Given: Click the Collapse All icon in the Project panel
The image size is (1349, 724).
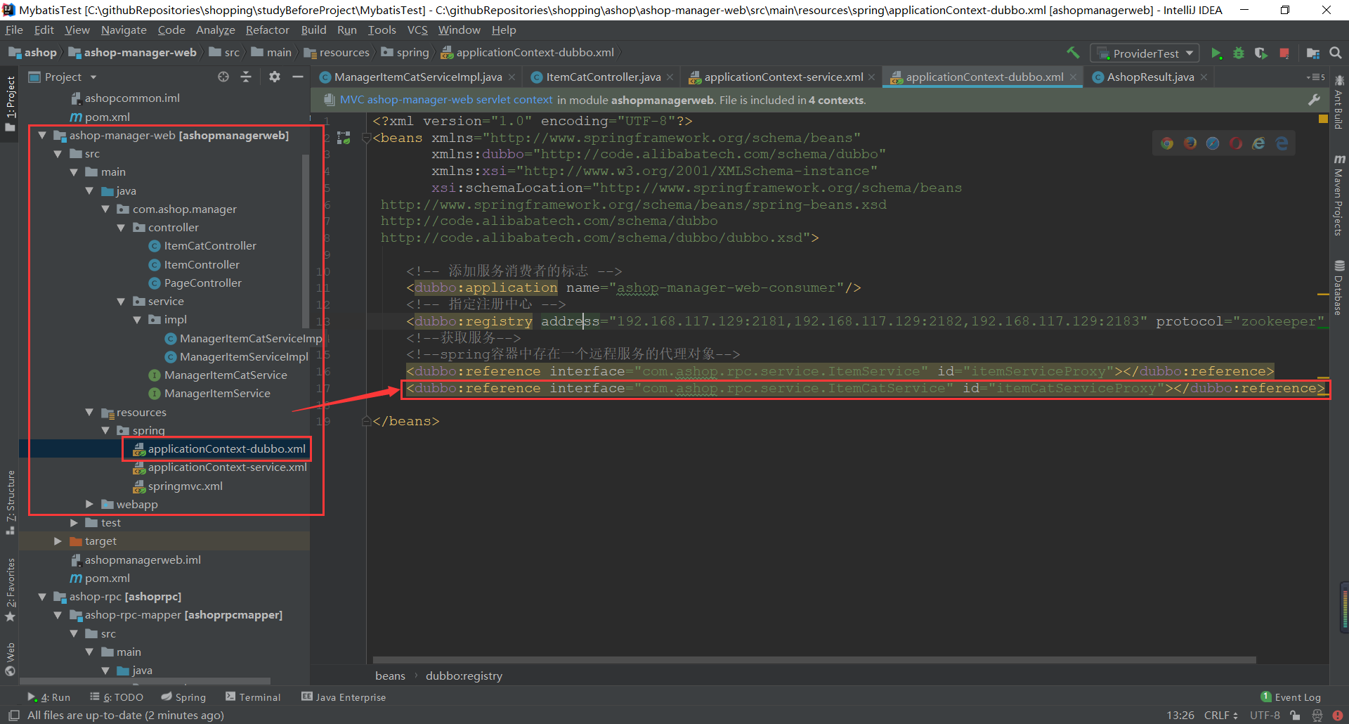Looking at the screenshot, I should click(246, 77).
